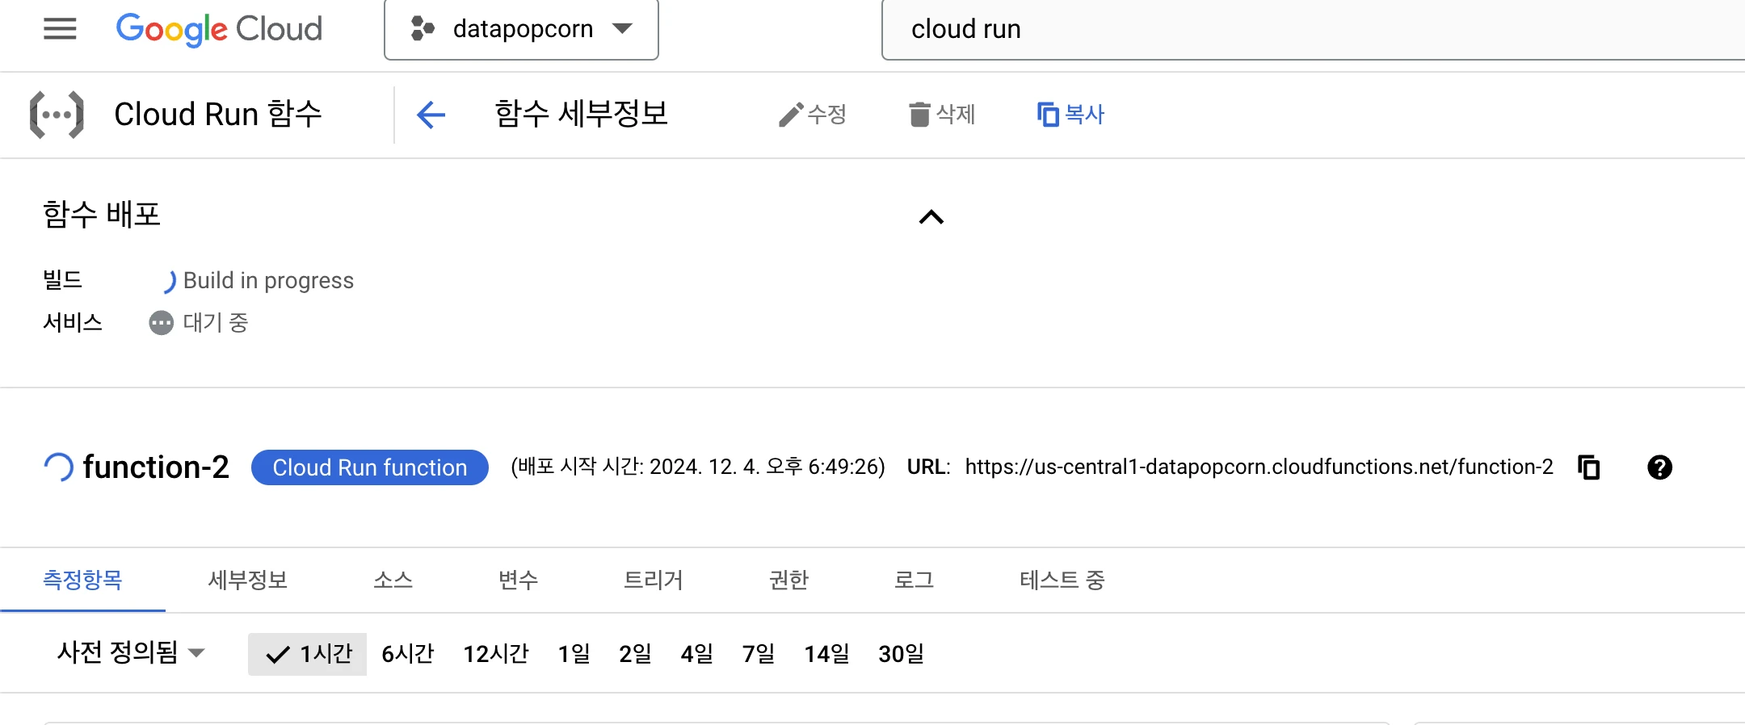Select the 12시간 time range
Viewport: 1745px width, 725px height.
[496, 654]
